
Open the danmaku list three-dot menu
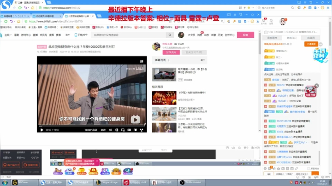pos(169,60)
